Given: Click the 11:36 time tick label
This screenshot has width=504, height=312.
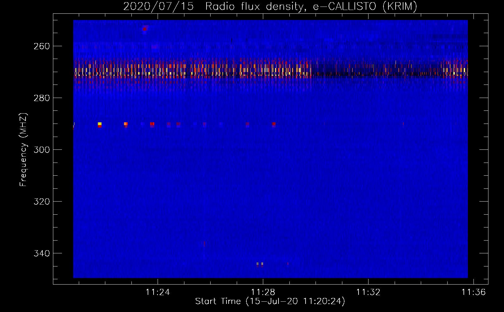Looking at the screenshot, I should tap(473, 292).
